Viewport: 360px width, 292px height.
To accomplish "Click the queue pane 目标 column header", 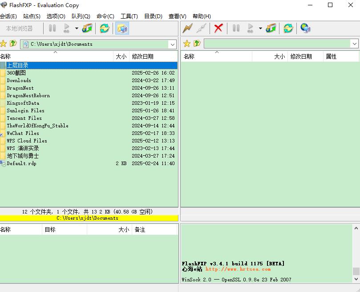I will point(65,229).
